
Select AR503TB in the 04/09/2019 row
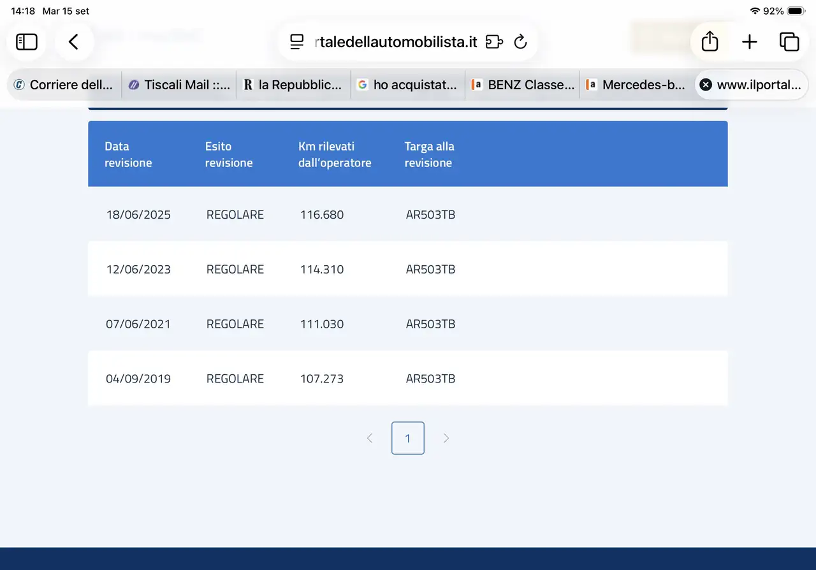click(x=430, y=379)
